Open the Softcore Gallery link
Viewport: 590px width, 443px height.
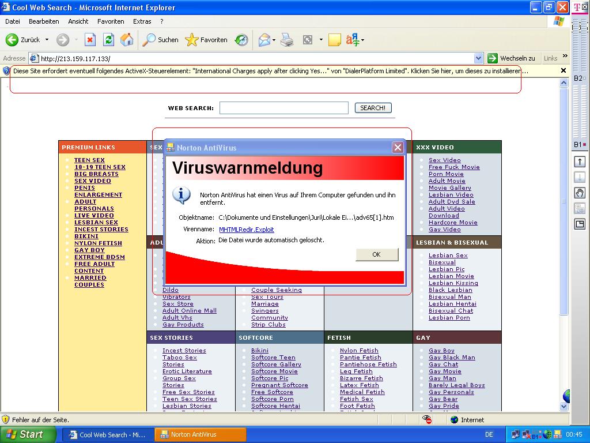(276, 365)
